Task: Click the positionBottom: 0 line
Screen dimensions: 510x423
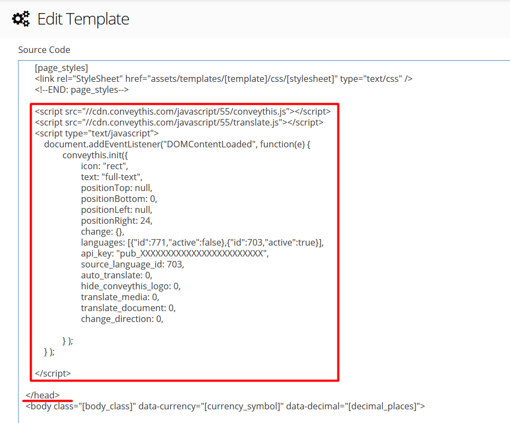Action: coord(119,199)
